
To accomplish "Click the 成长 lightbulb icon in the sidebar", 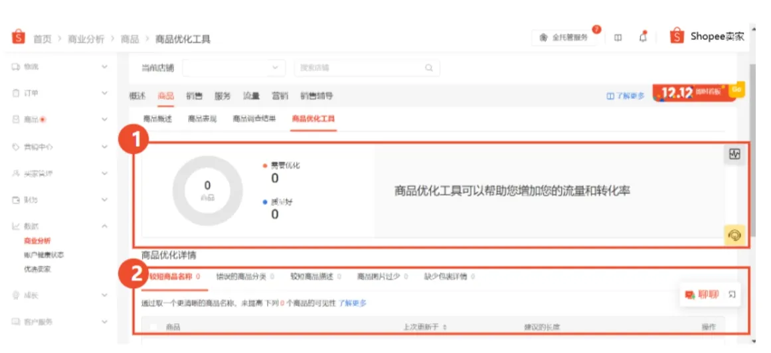I will pyautogui.click(x=16, y=295).
